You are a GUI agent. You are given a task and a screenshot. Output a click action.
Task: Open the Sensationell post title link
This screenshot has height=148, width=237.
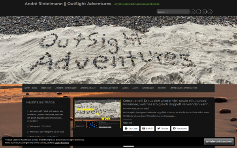tap(167, 102)
